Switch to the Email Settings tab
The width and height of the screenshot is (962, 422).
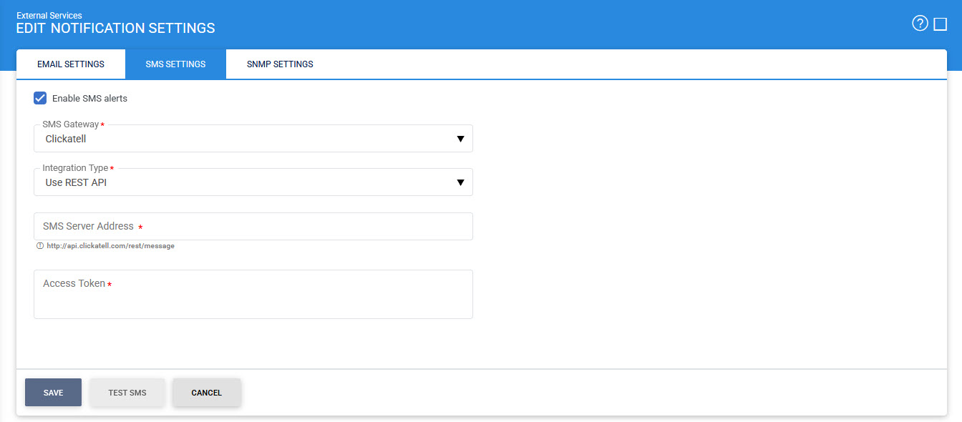[x=71, y=64]
